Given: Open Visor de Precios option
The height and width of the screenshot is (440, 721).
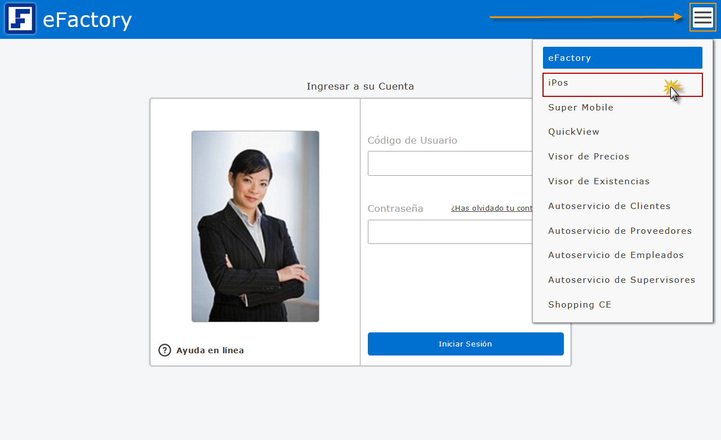Looking at the screenshot, I should pyautogui.click(x=589, y=157).
